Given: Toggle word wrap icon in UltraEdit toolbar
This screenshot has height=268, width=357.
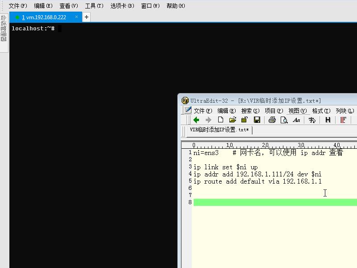Looking at the screenshot, I should point(312,120).
